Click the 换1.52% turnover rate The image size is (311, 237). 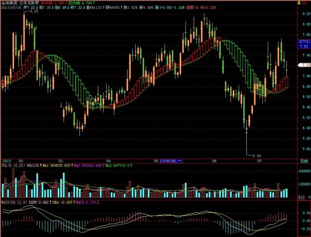click(x=130, y=8)
